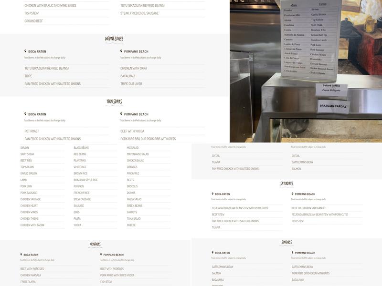Click the Pompano Beach pin icon under Sundays
This screenshot has width=382, height=286.
(293, 253)
